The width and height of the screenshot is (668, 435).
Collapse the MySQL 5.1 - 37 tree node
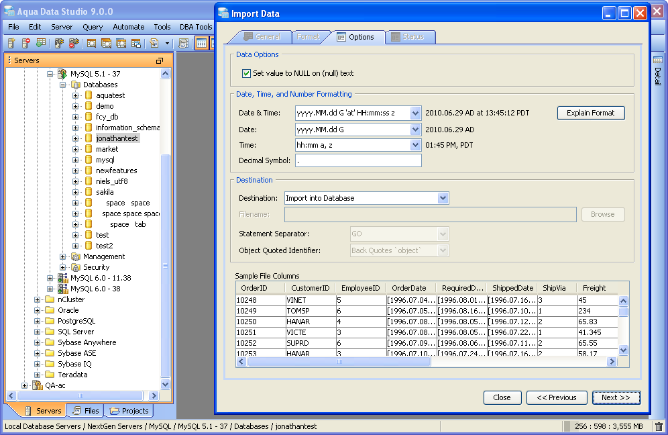tap(50, 74)
